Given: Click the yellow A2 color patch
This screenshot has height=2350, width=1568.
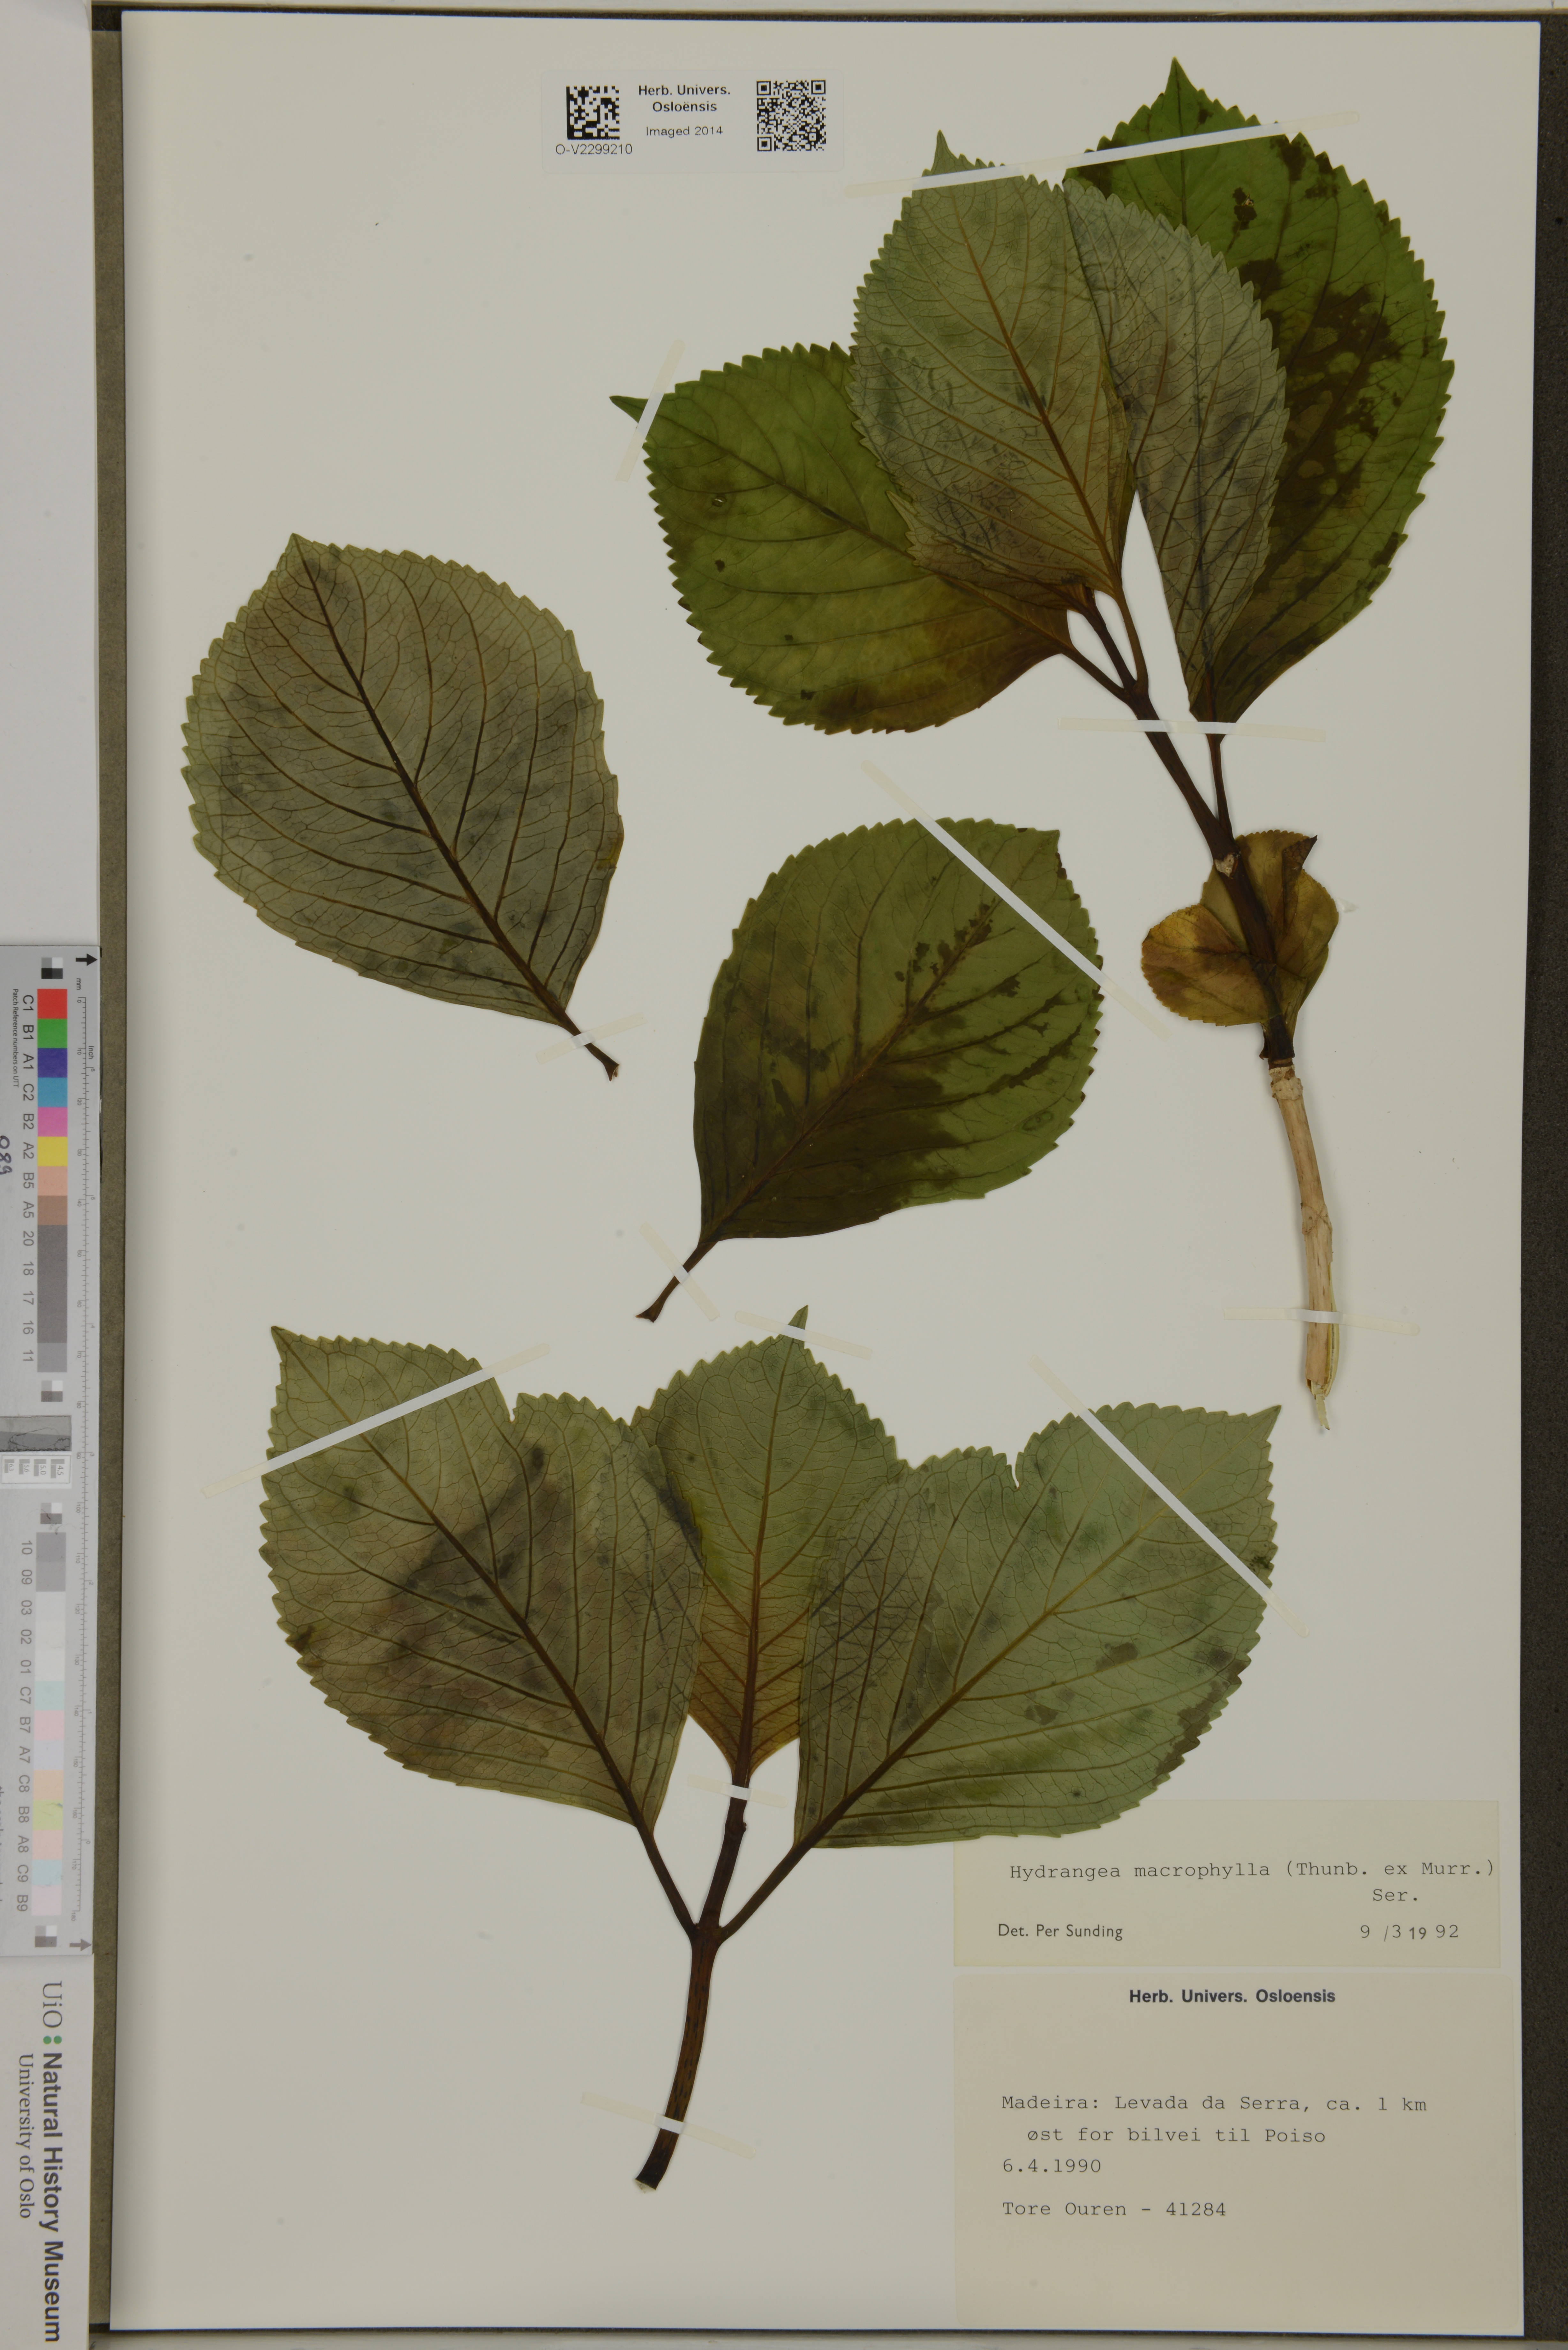Looking at the screenshot, I should click(x=52, y=1151).
